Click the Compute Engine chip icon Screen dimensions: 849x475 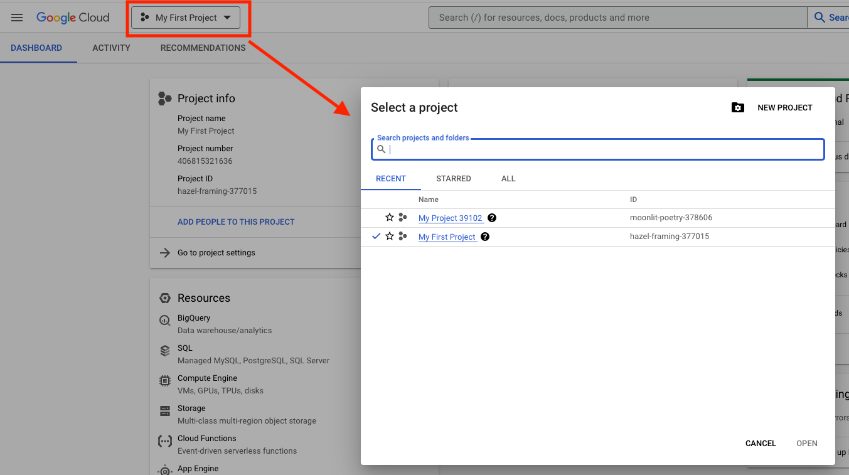point(164,381)
